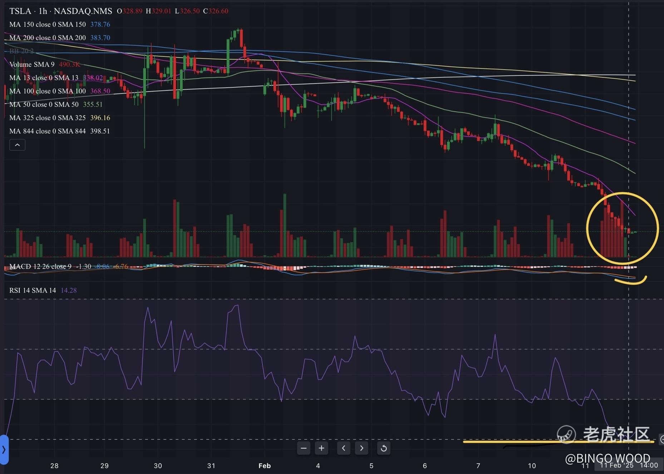Select the Volume SMA 9 indicator label
The image size is (664, 474).
coord(32,64)
